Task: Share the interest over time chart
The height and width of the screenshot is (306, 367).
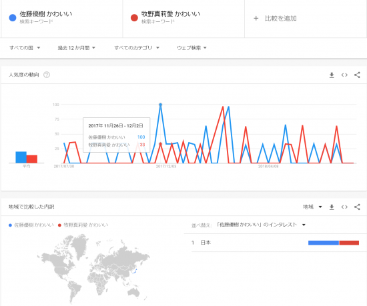Action: 357,75
